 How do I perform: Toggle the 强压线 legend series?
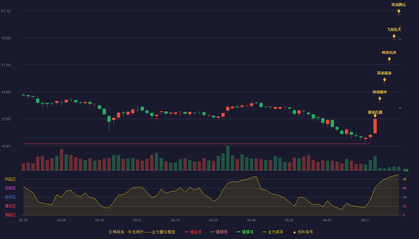(193, 232)
